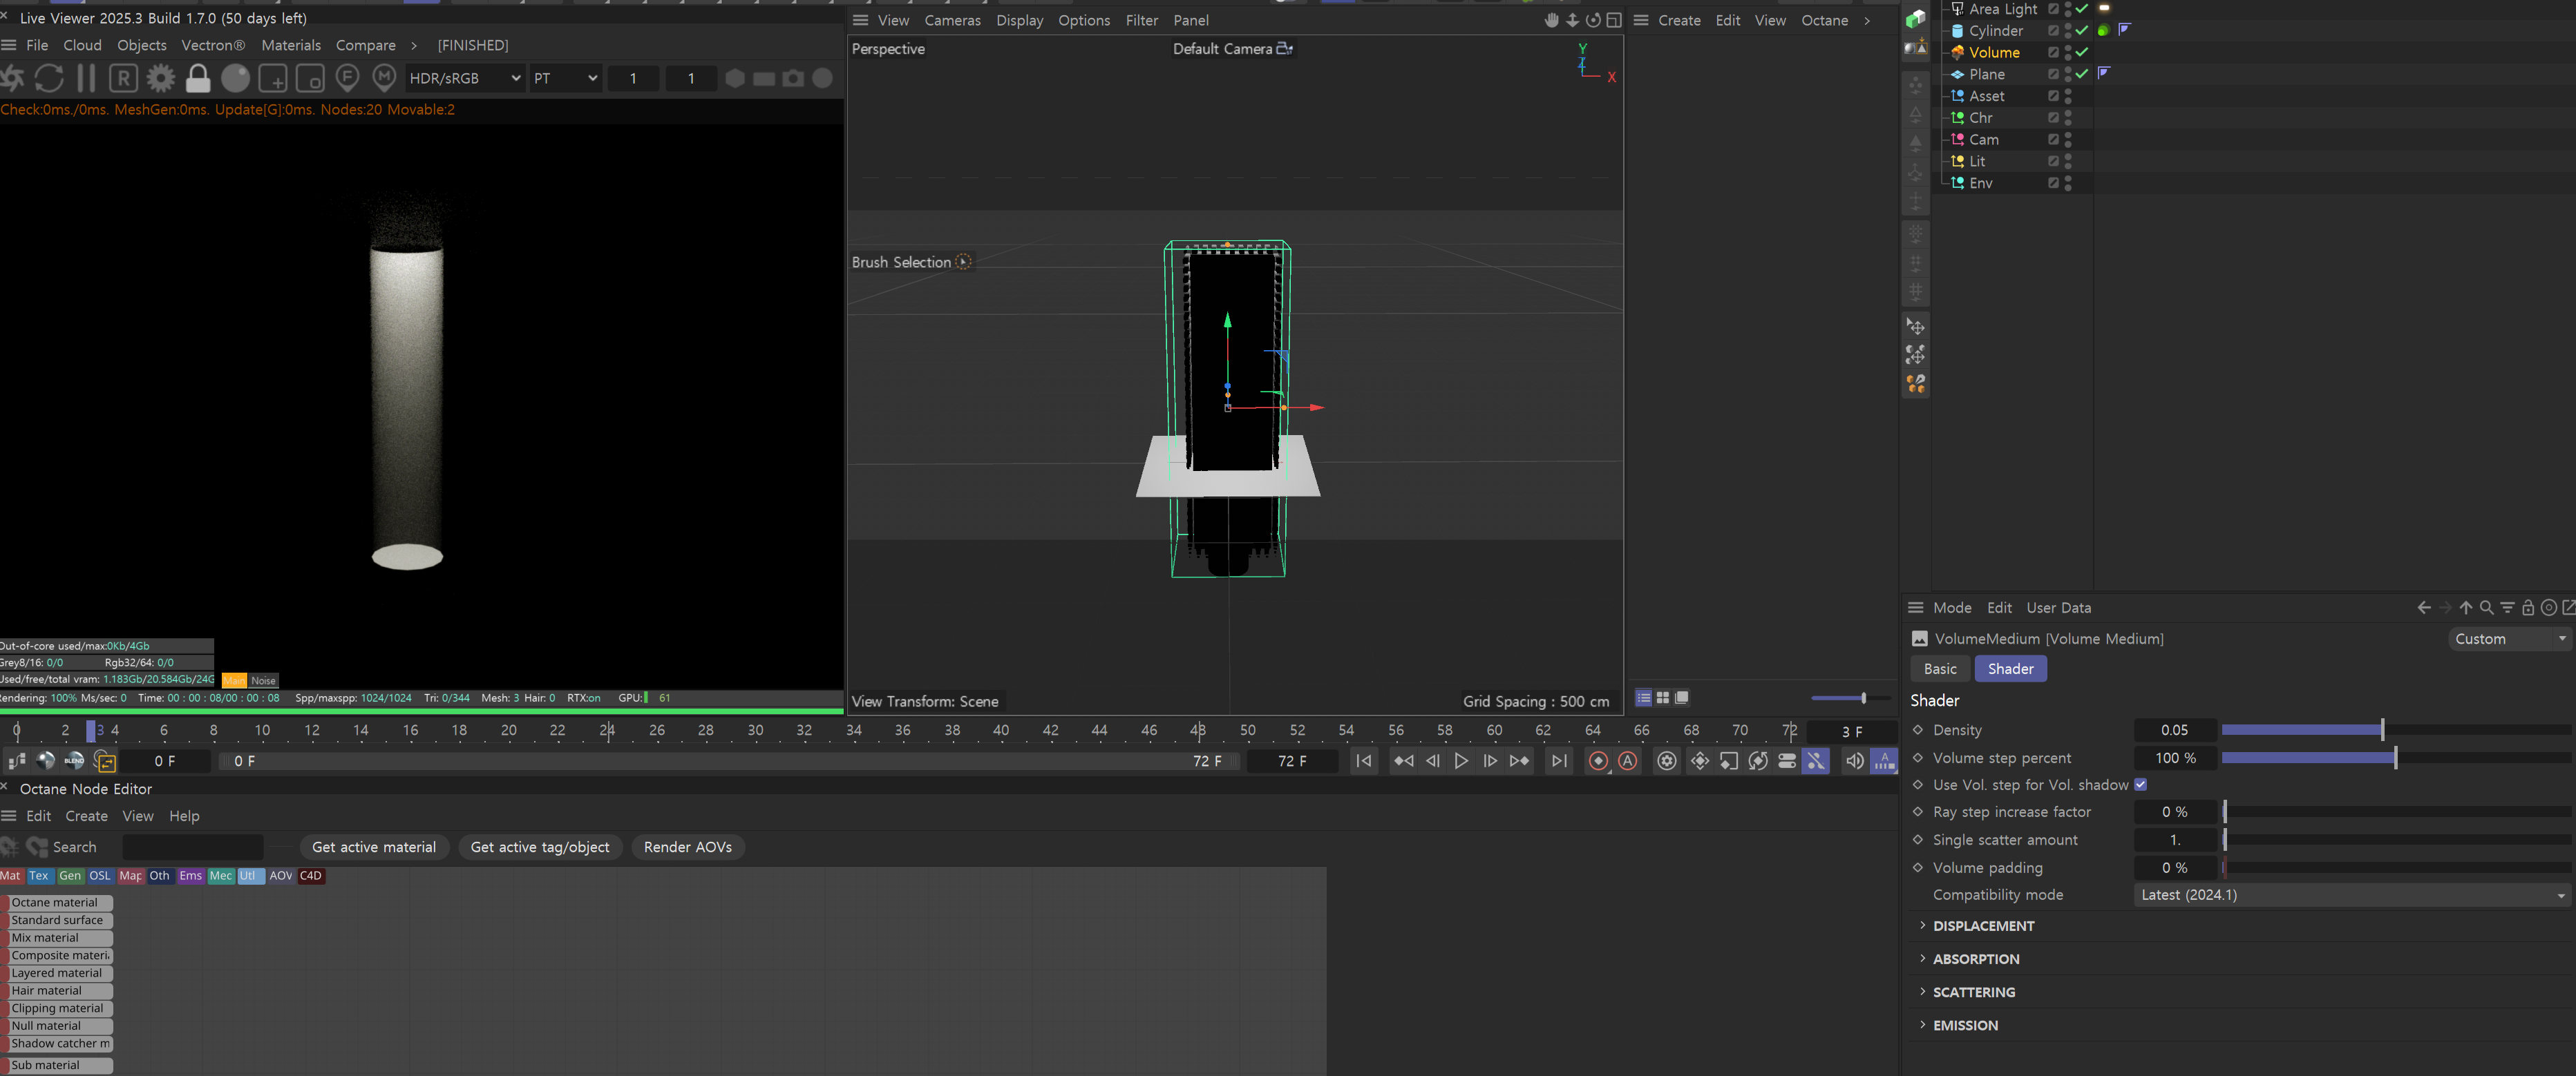Click the Octane render settings gear icon
The image size is (2576, 1076).
pyautogui.click(x=160, y=78)
